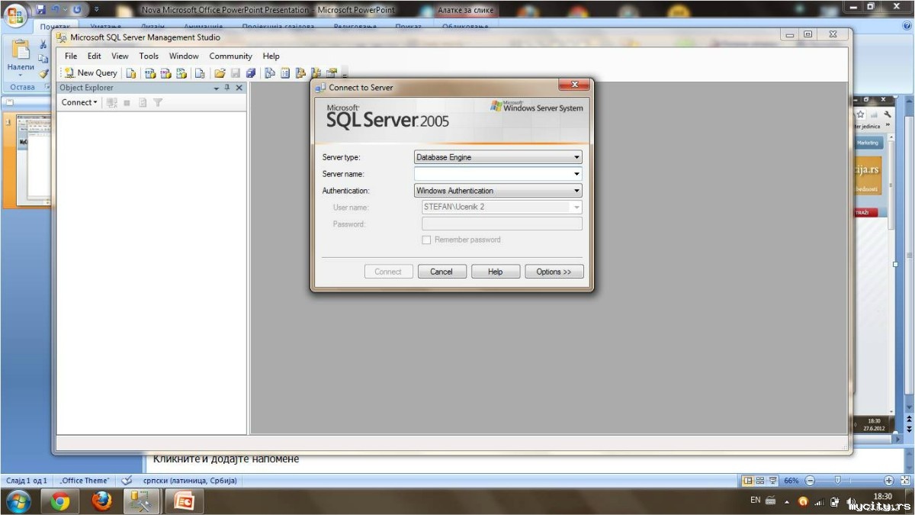The height and width of the screenshot is (515, 915).
Task: Click the Save All icon
Action: 251,73
